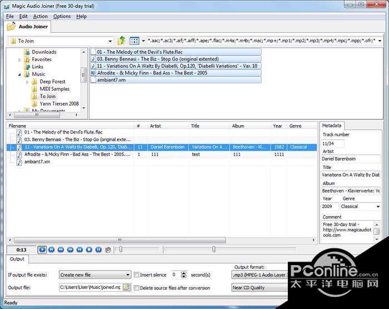Expand the Favorites tree node
389x309 pixels.
tap(19, 60)
